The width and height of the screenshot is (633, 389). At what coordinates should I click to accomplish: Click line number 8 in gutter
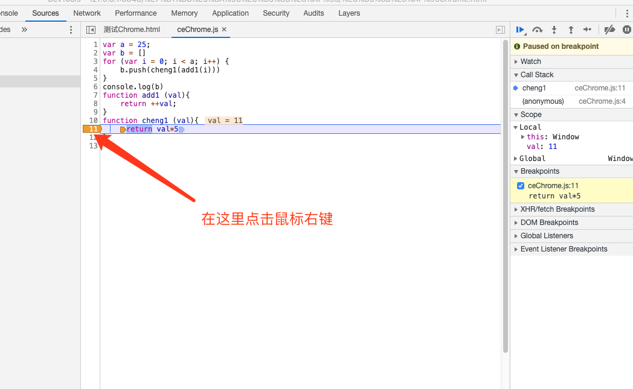point(95,104)
